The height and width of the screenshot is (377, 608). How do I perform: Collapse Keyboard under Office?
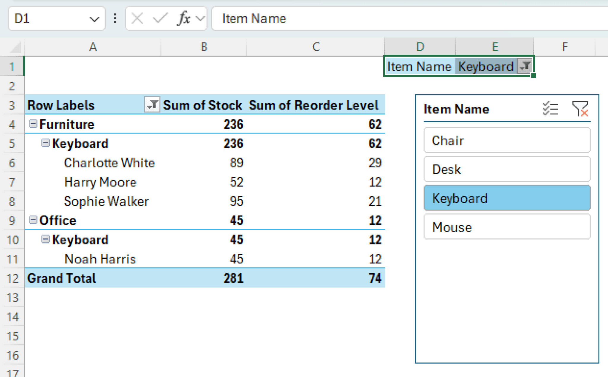click(45, 239)
